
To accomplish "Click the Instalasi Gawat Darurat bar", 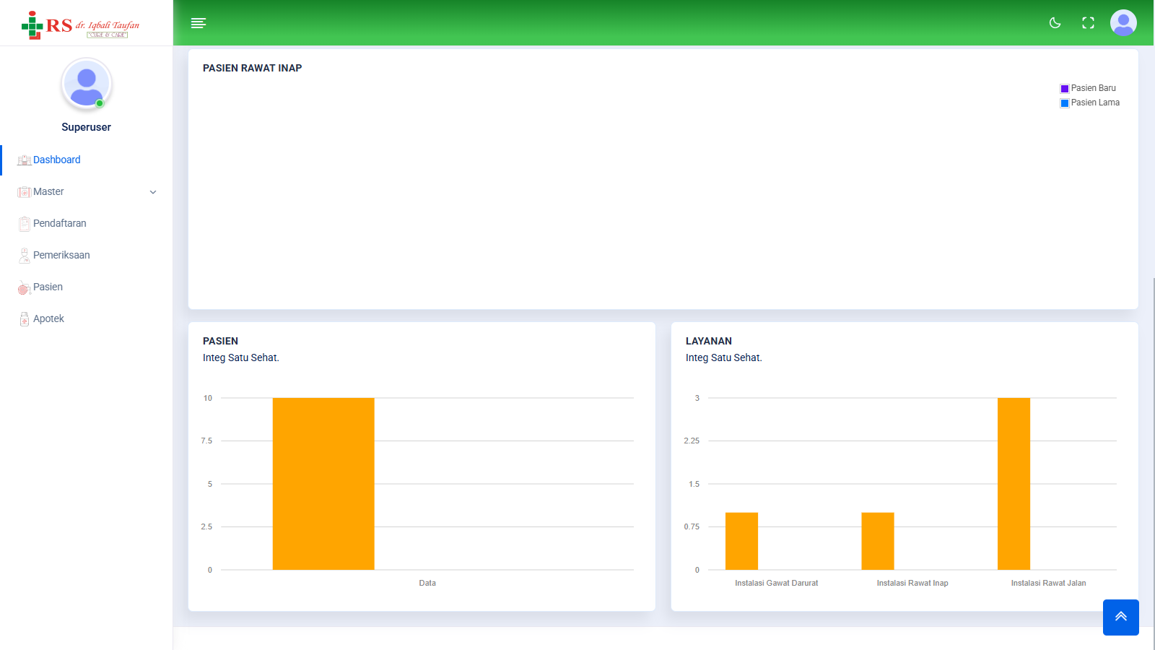I will (741, 541).
